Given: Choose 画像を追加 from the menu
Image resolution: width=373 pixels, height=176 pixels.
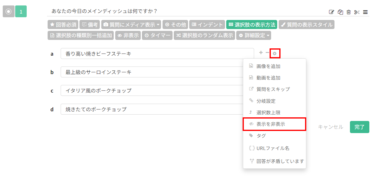Looking at the screenshot, I should pyautogui.click(x=268, y=66).
